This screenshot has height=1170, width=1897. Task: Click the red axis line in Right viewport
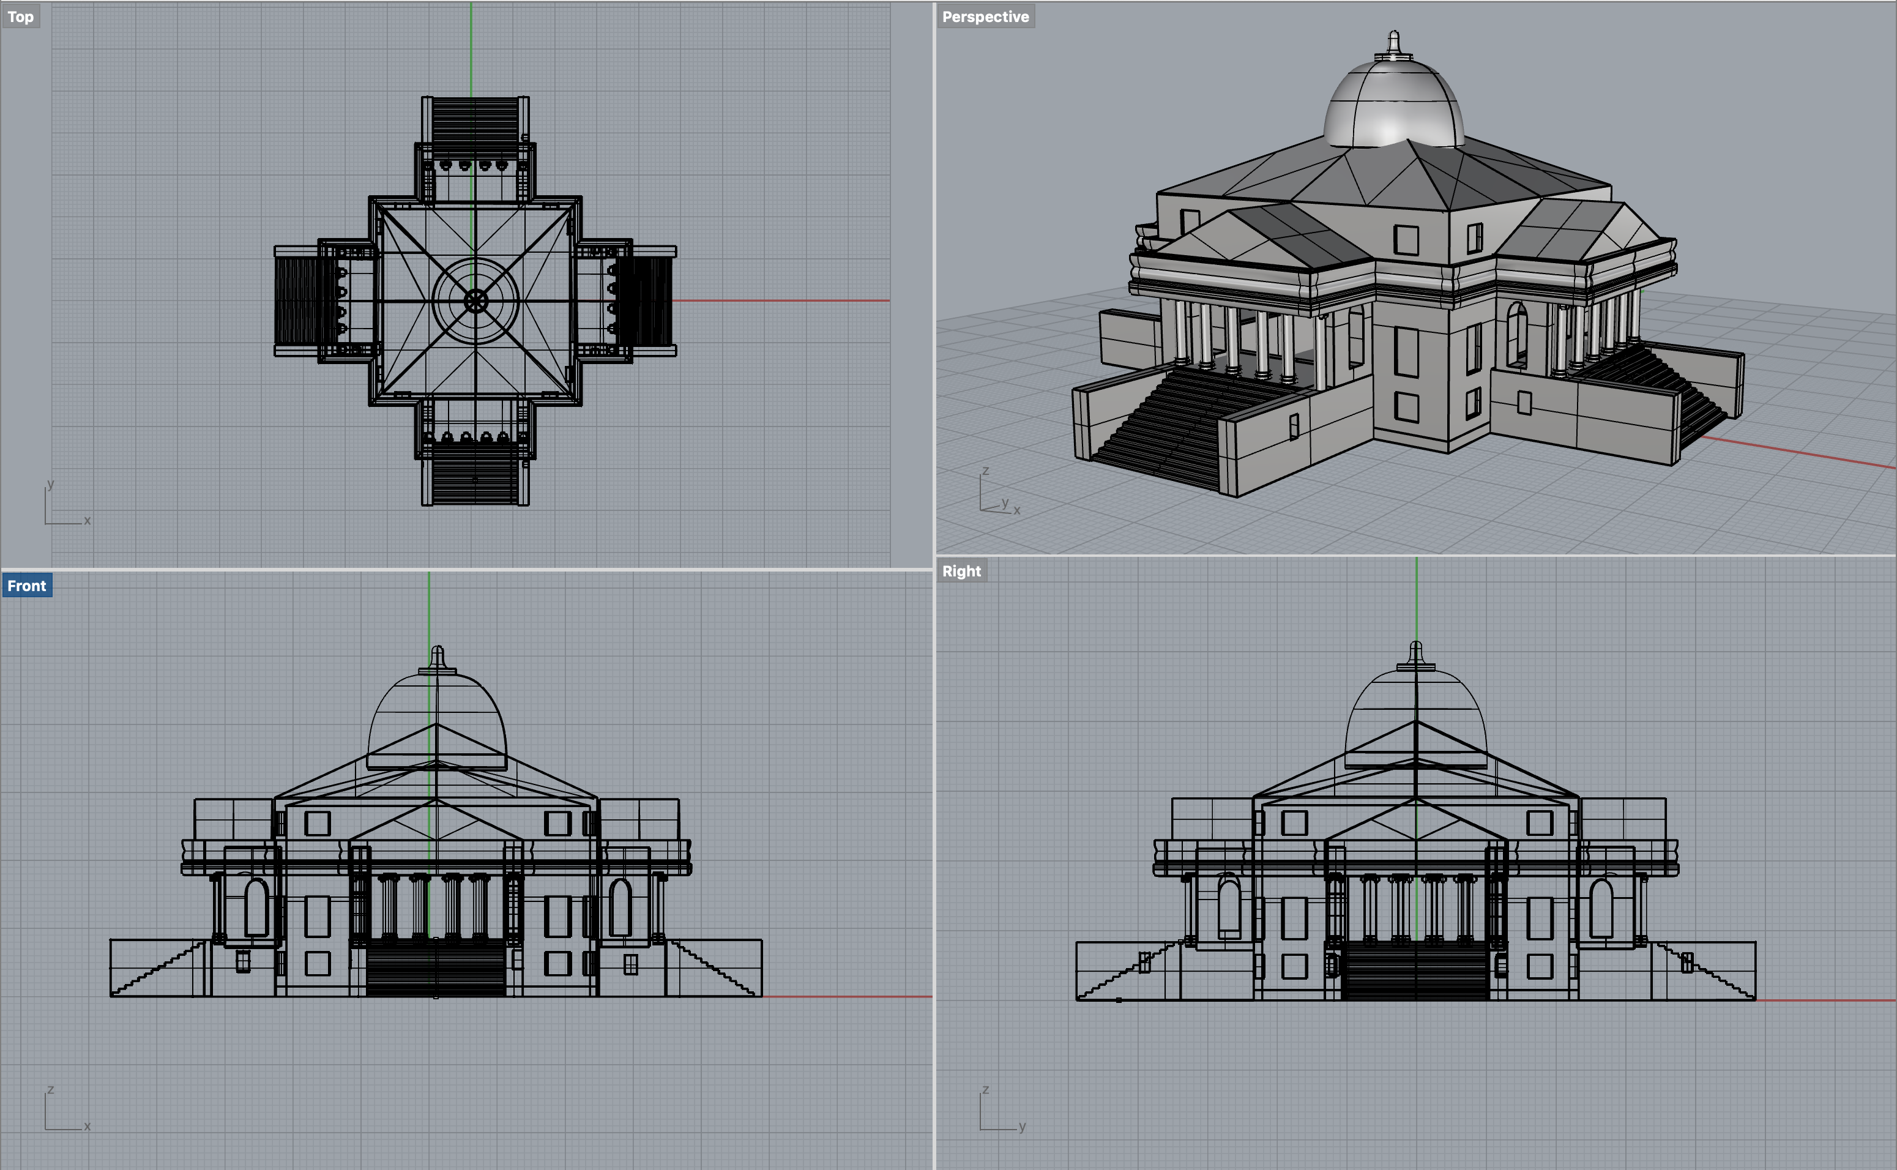click(x=1826, y=1000)
